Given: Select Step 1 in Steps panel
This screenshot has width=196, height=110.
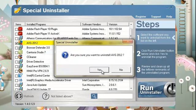Looking at the screenshot, I should [156, 38].
